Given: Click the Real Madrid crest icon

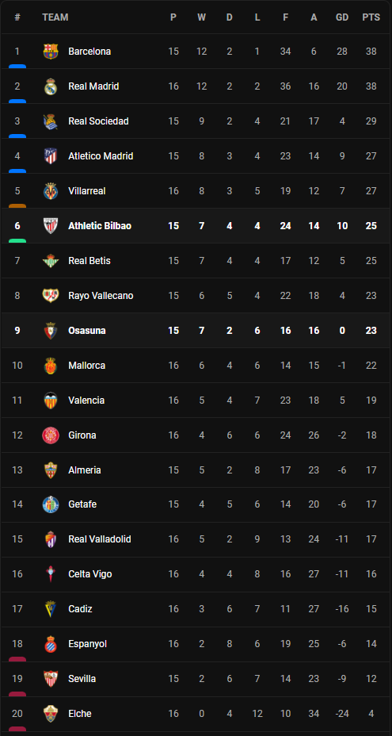Looking at the screenshot, I should (51, 86).
